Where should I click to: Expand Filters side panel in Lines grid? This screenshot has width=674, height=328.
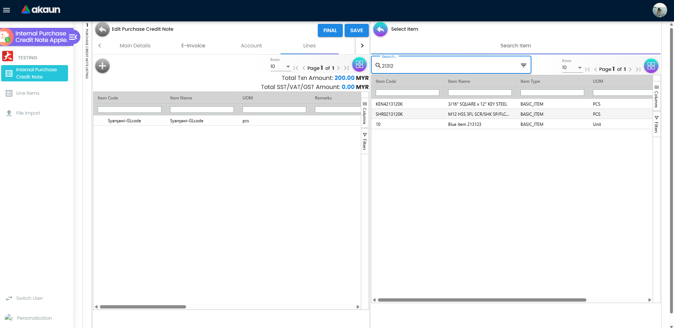(365, 141)
